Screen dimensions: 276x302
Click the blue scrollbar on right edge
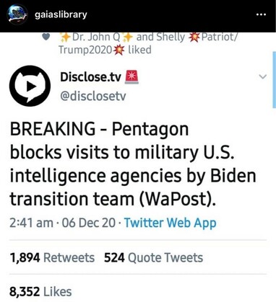coord(274,80)
